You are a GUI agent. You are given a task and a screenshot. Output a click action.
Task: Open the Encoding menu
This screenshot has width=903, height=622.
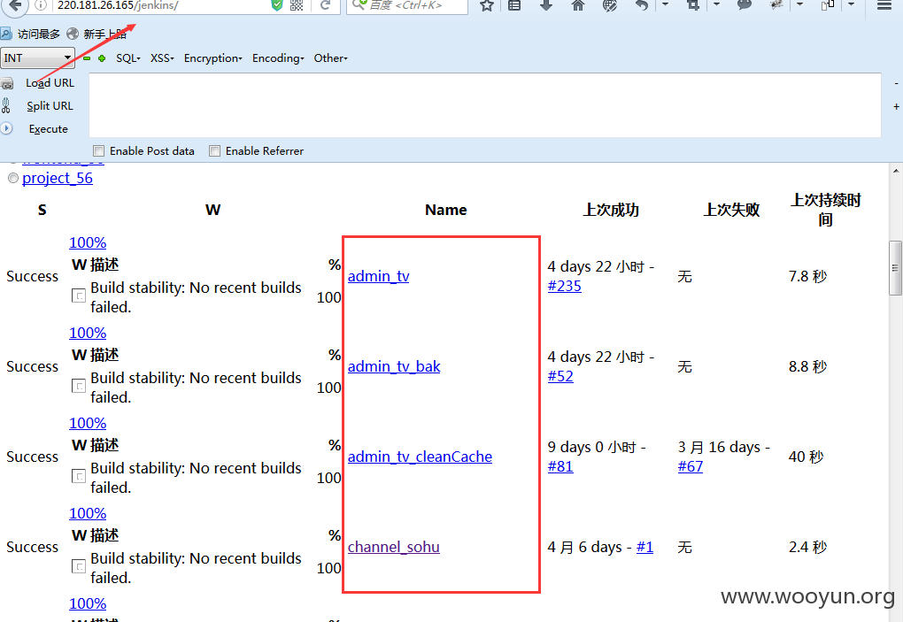coord(278,58)
